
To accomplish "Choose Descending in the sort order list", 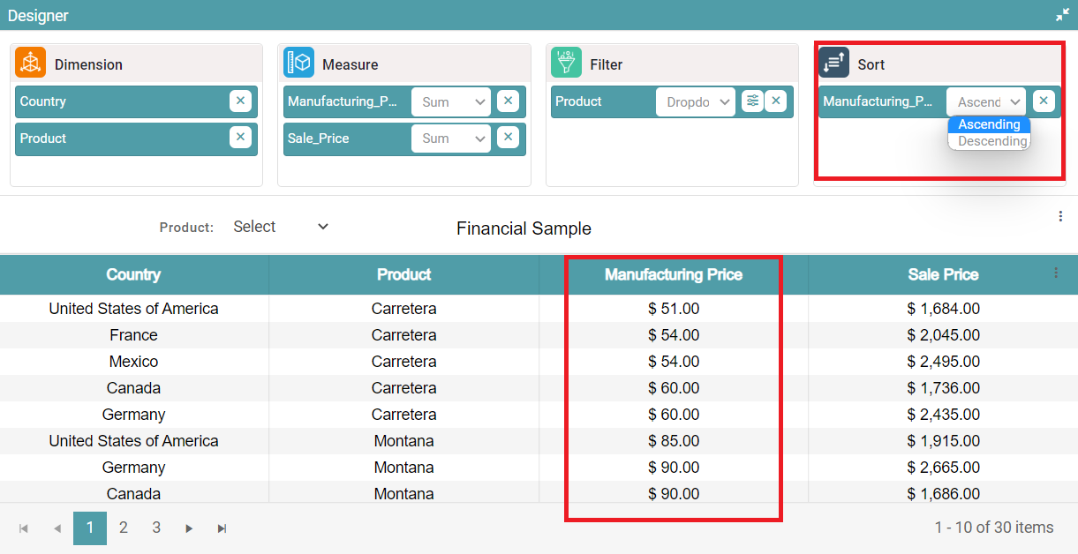I will point(991,141).
